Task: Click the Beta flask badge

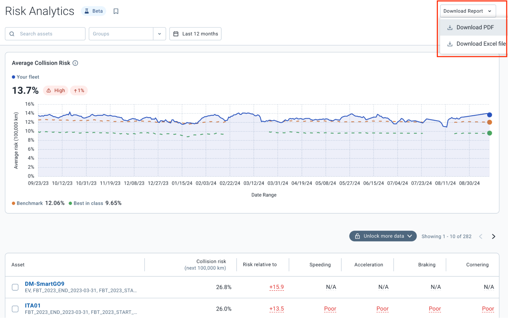Action: point(94,11)
